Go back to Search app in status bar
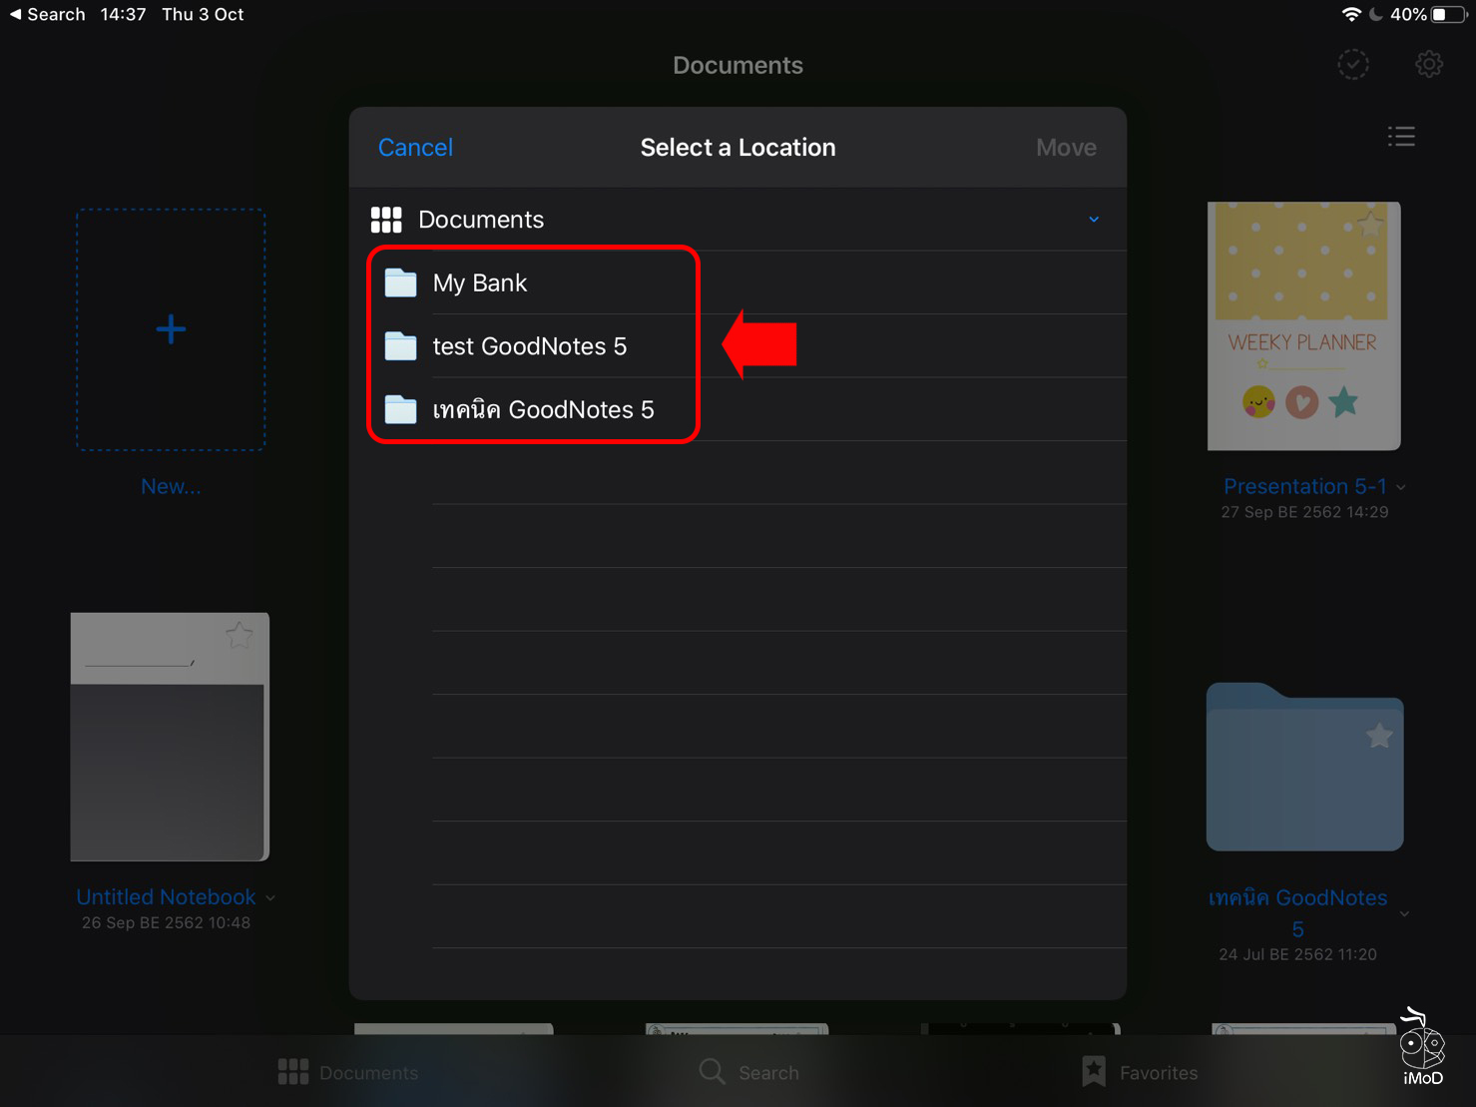The height and width of the screenshot is (1107, 1476). (47, 14)
